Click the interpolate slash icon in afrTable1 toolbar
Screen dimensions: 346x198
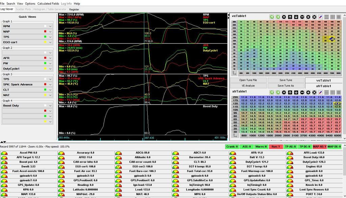(320, 92)
